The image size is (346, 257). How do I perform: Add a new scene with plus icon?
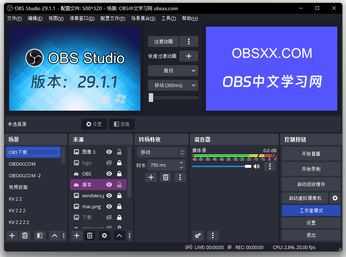tap(12, 236)
